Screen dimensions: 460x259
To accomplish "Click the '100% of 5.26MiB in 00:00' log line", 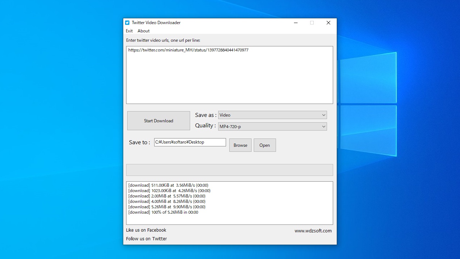I will coord(163,212).
